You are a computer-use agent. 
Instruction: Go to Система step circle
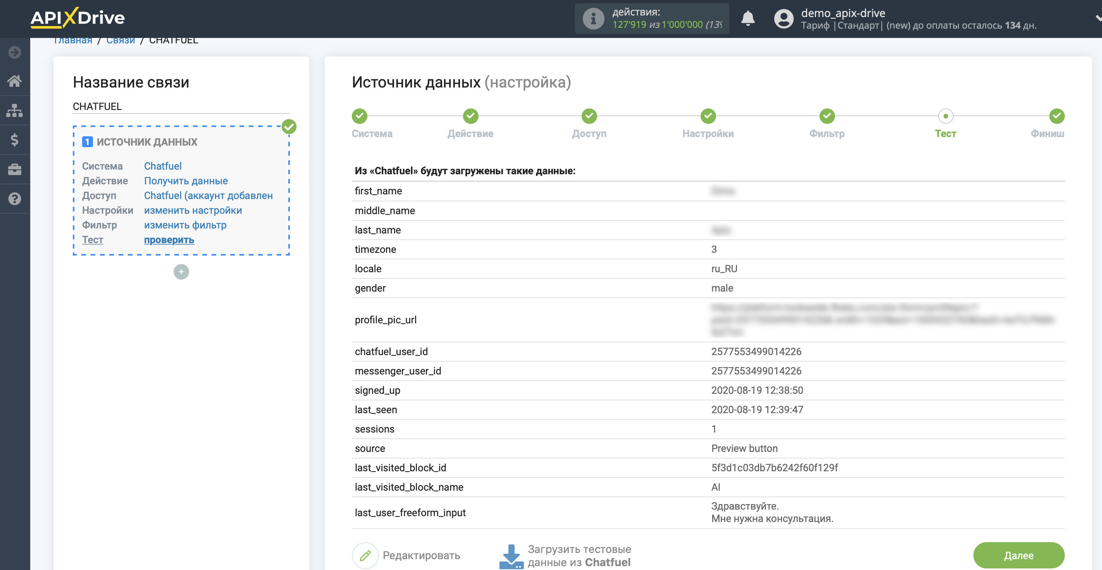click(x=359, y=116)
